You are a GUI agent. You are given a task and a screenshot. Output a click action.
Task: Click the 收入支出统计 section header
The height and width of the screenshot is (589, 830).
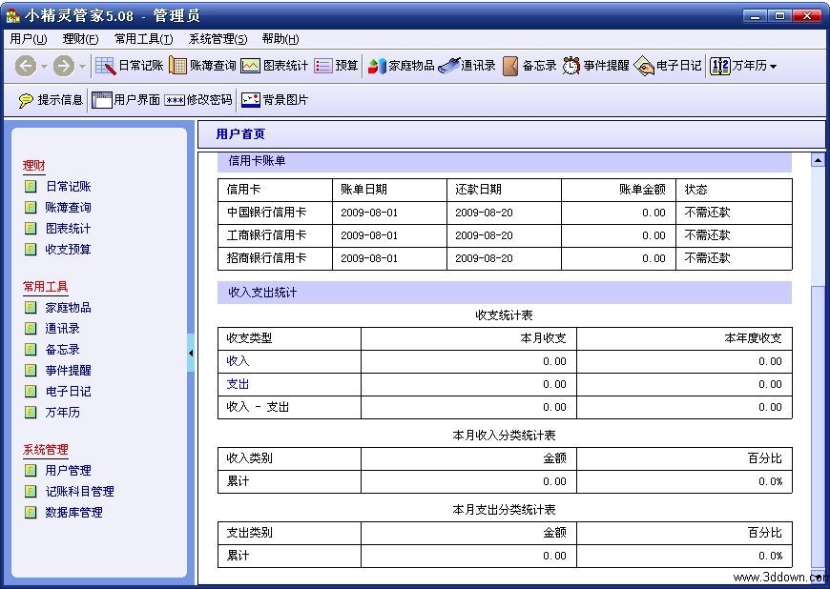(505, 293)
